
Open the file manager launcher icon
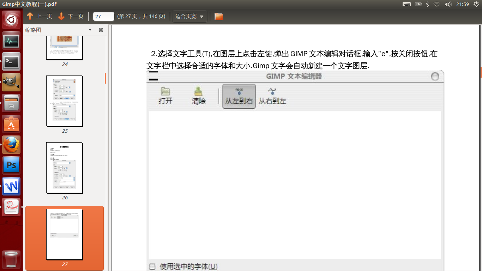coord(11,103)
